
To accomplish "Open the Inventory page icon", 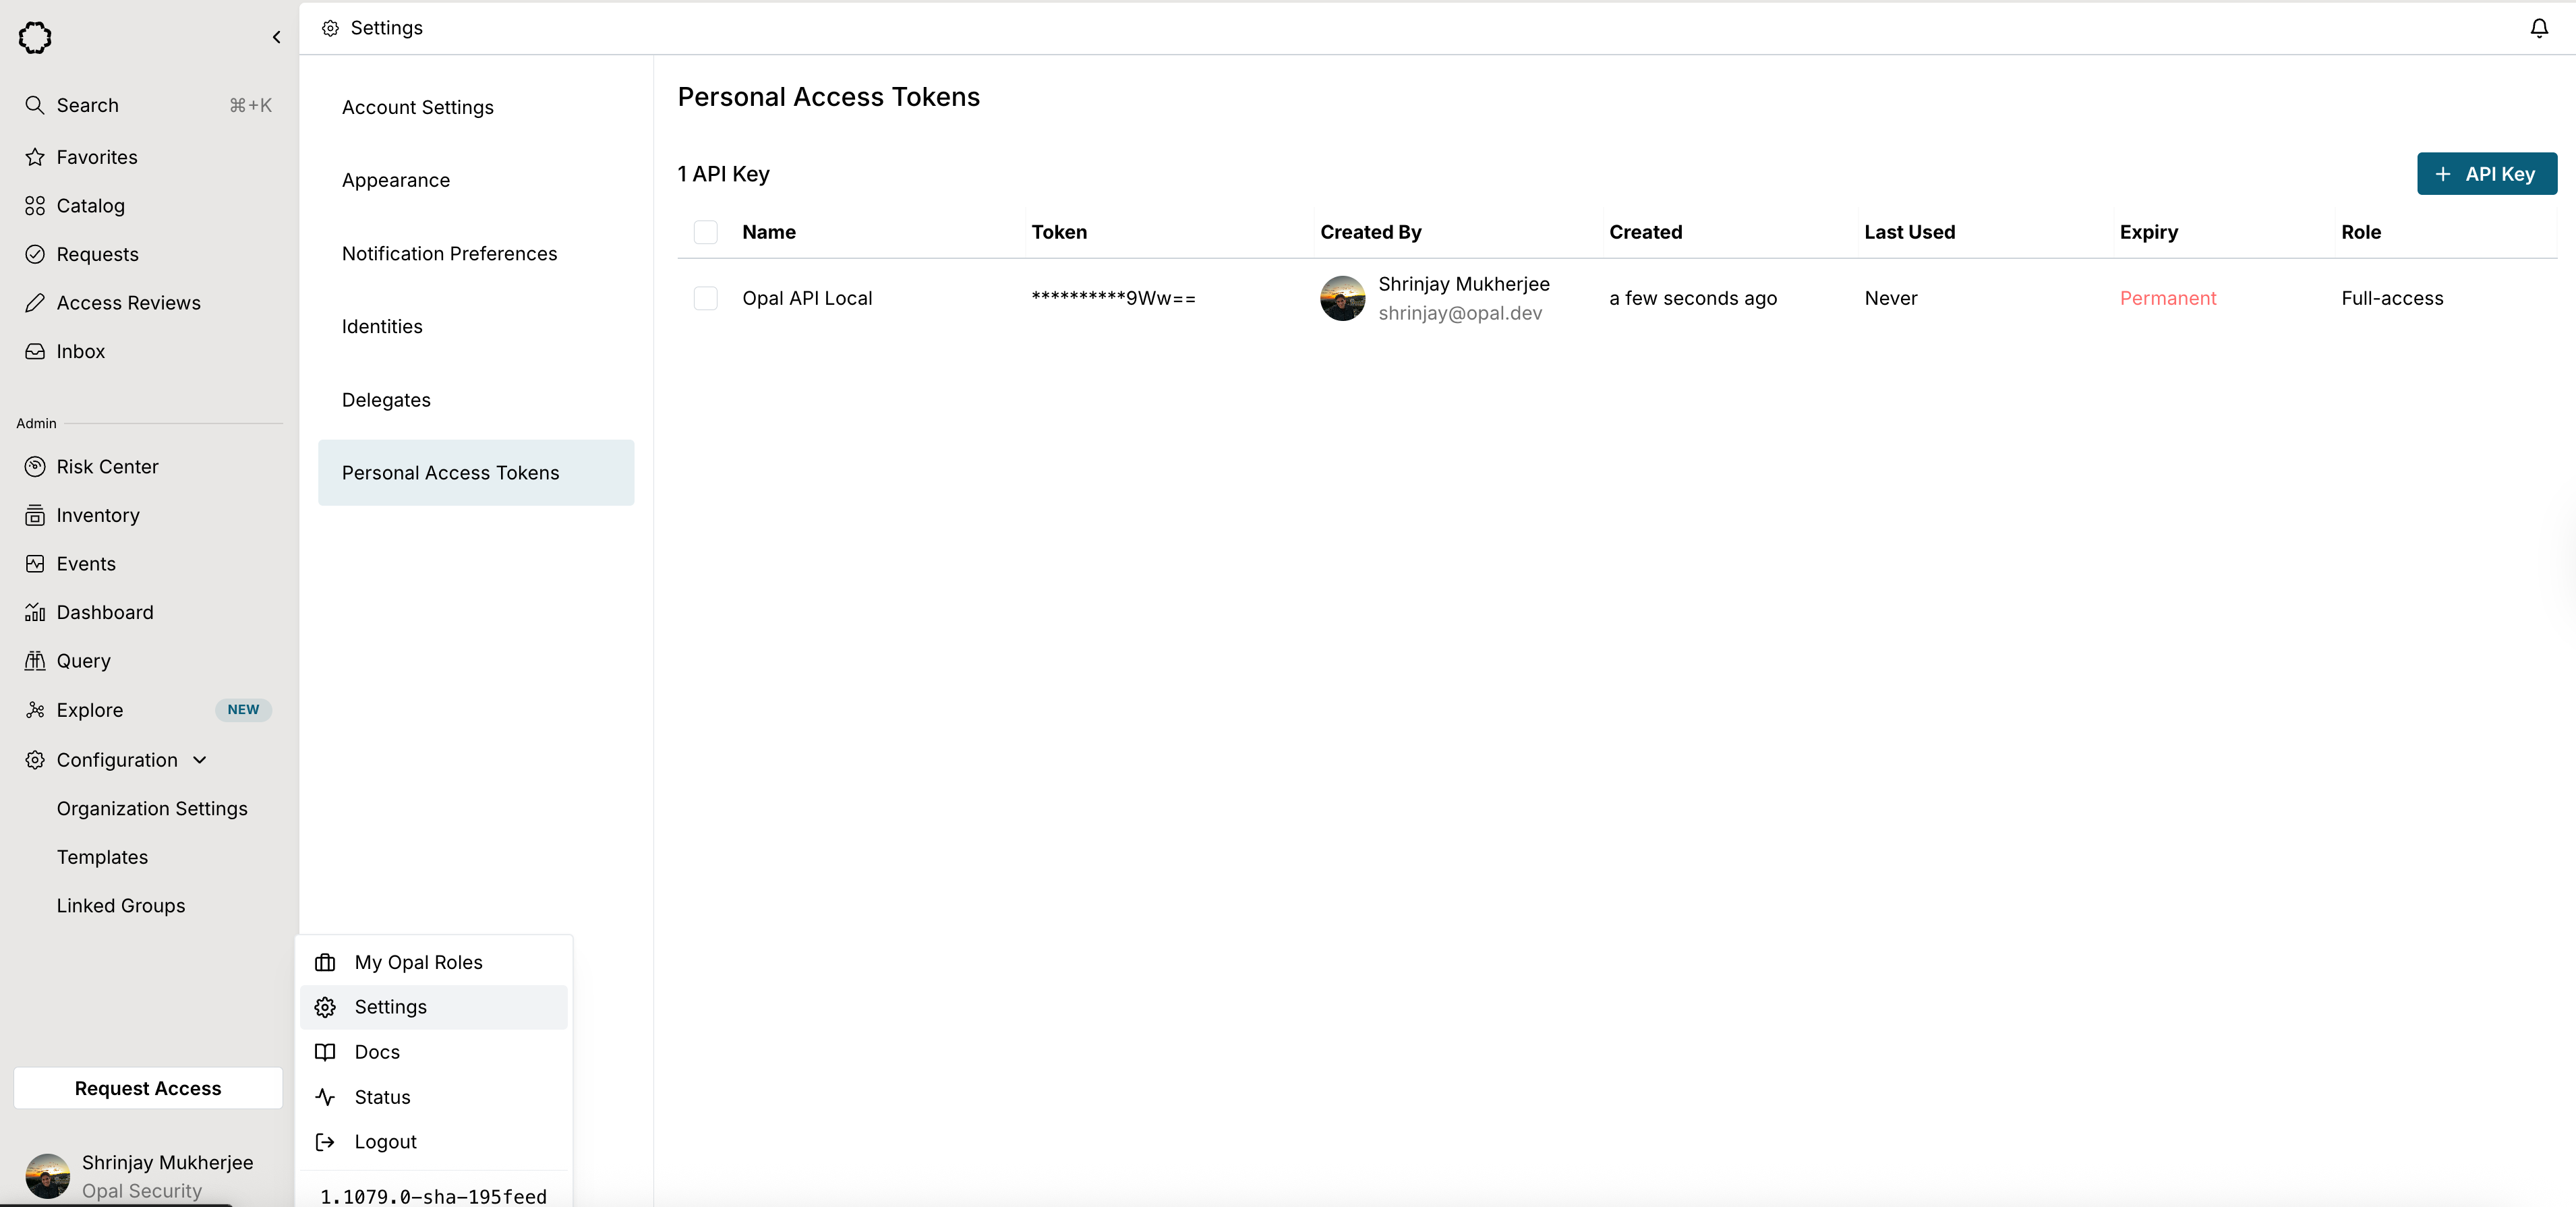I will (x=35, y=516).
